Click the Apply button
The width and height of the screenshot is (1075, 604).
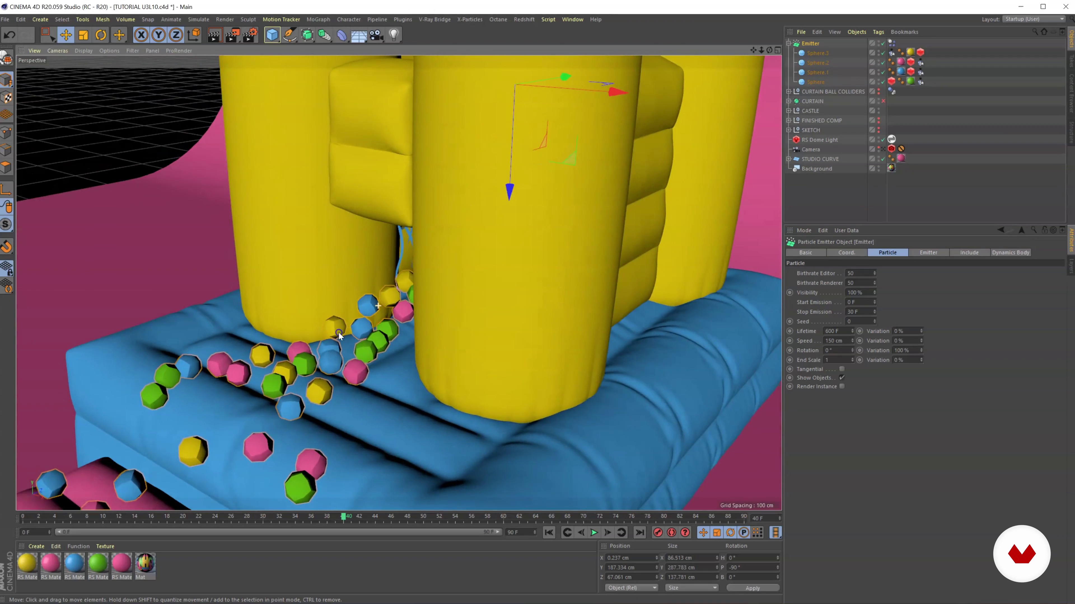(752, 588)
